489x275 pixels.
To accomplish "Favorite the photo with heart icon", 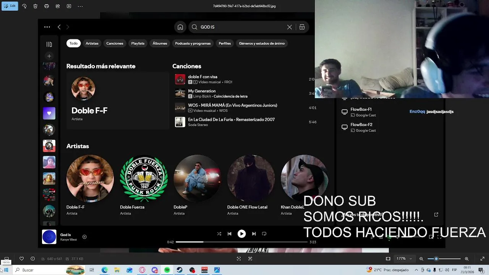I will pos(21,259).
